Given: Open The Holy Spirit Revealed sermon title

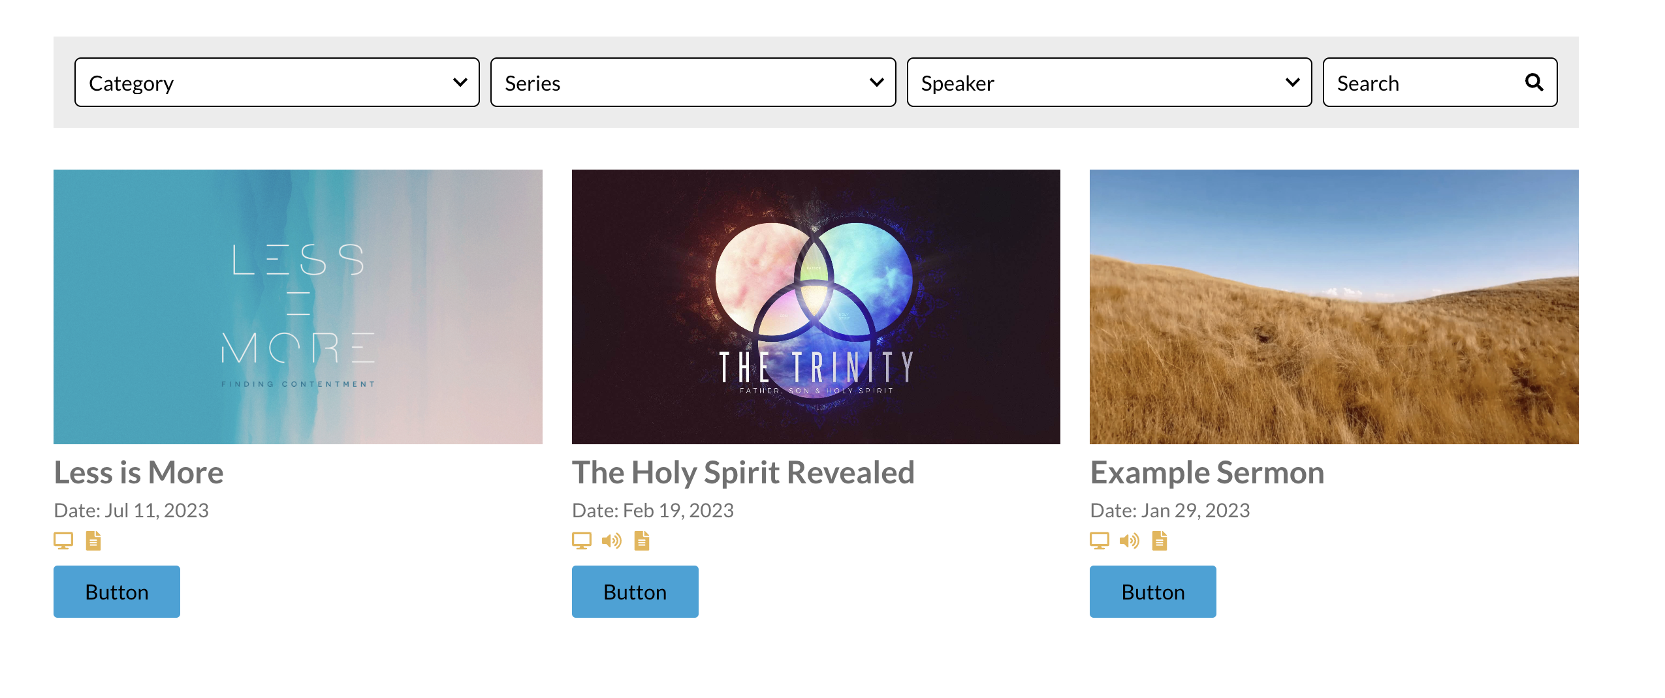Looking at the screenshot, I should pos(744,472).
